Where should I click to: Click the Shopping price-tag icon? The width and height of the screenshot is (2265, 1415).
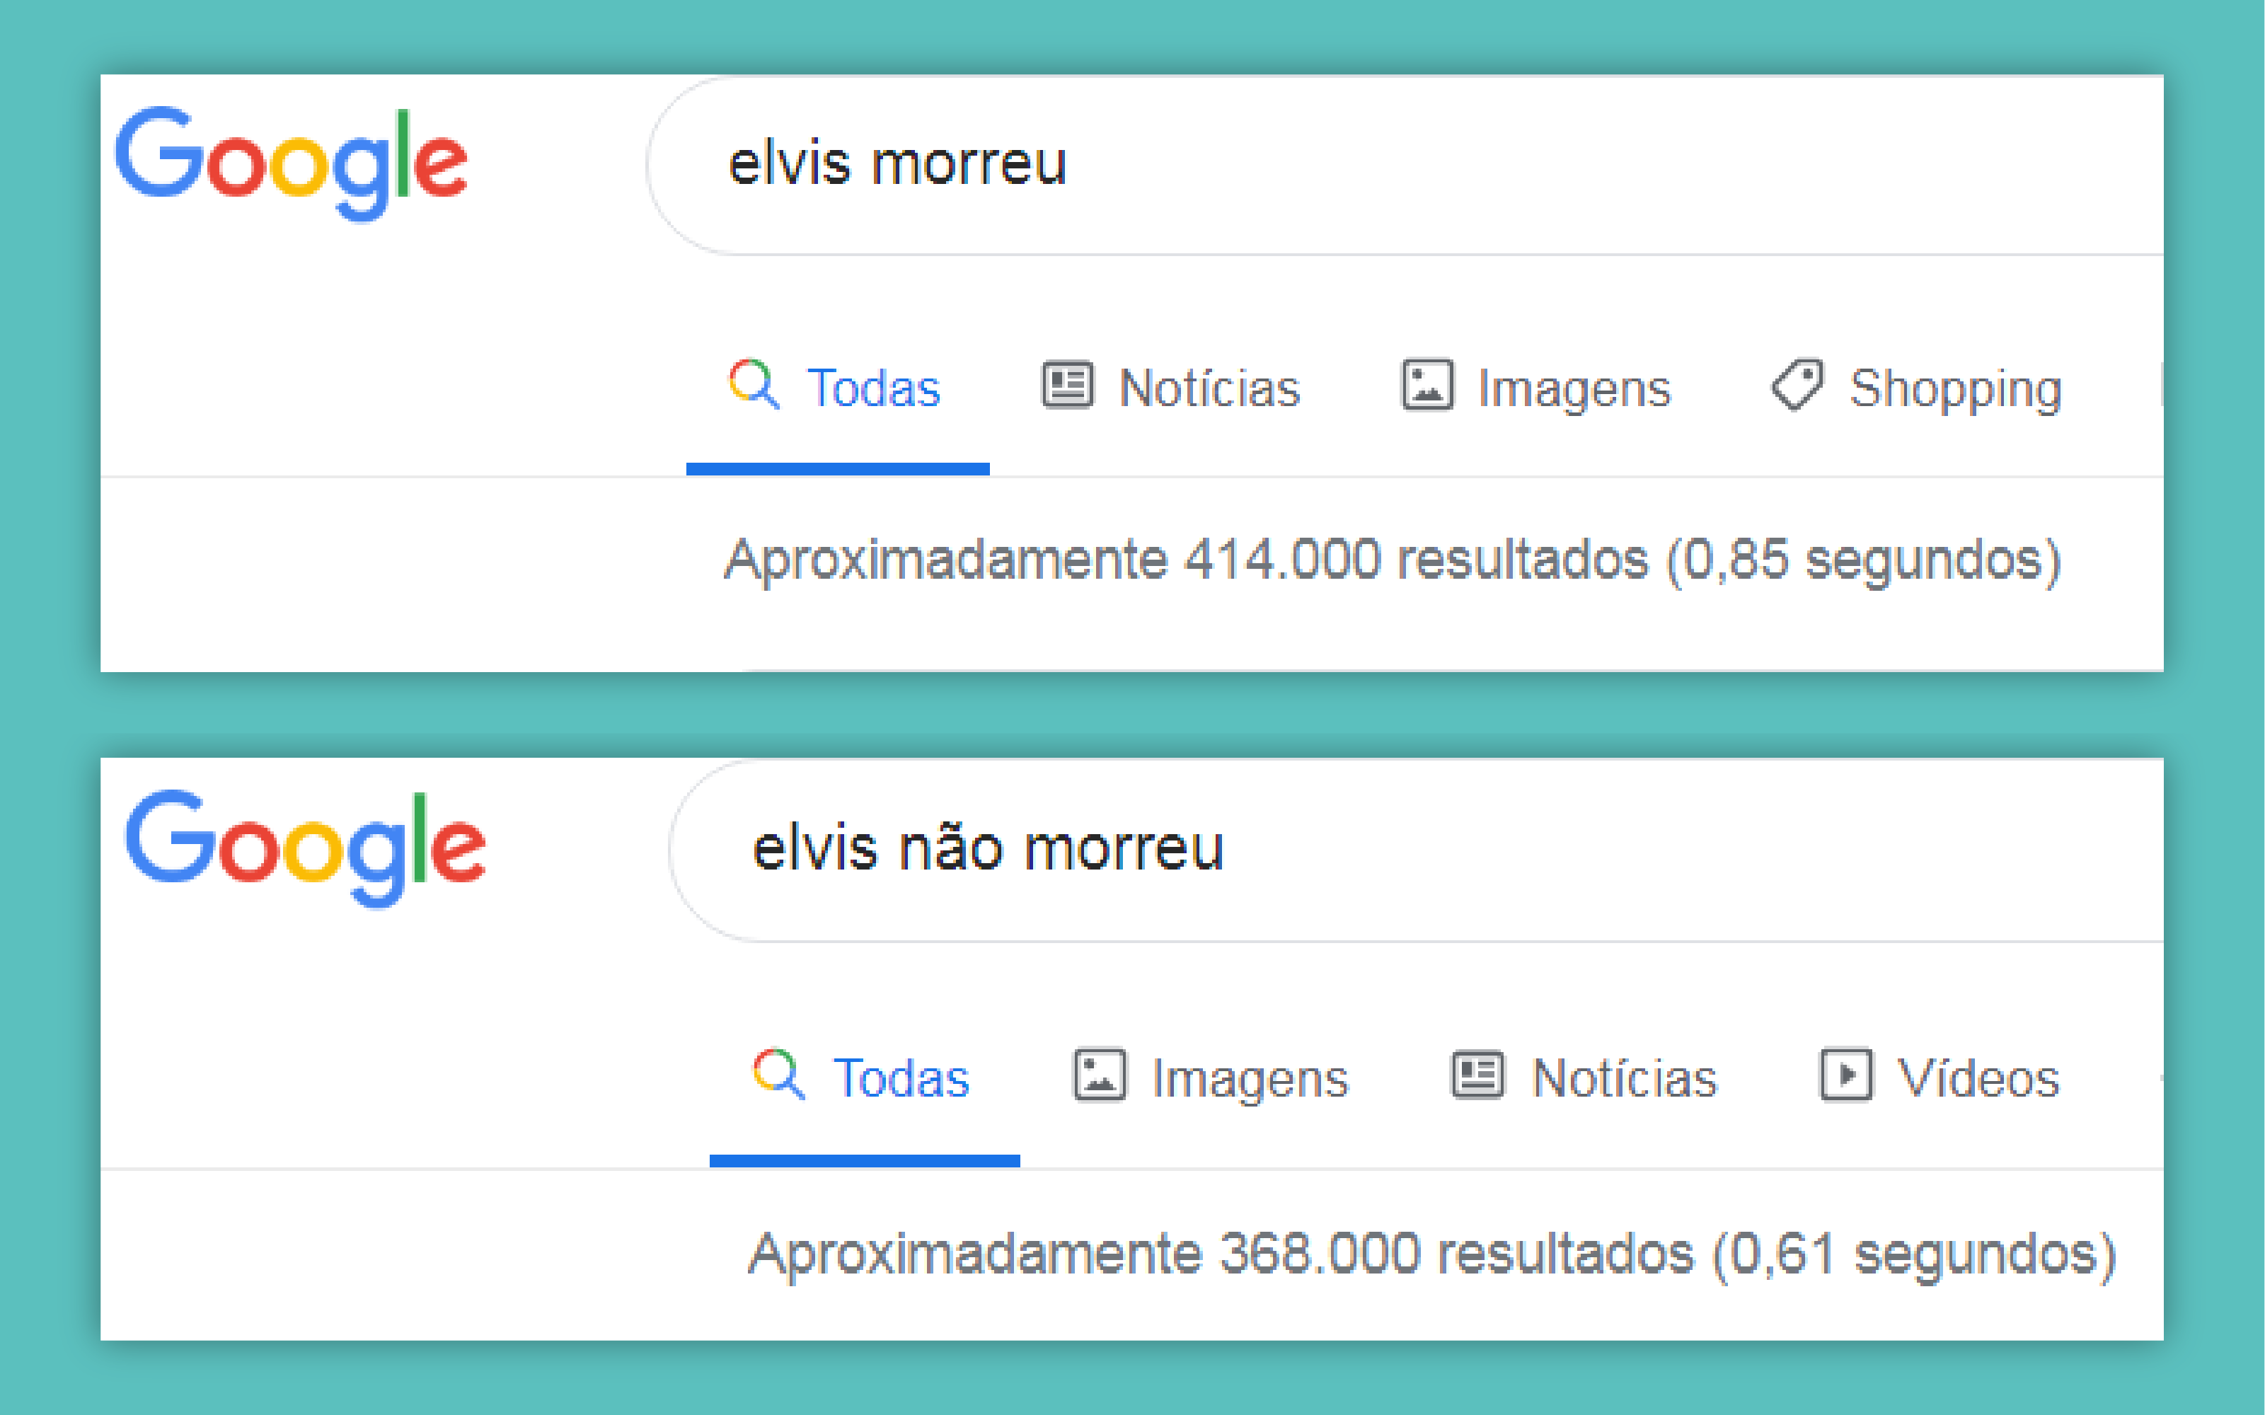click(x=1797, y=385)
